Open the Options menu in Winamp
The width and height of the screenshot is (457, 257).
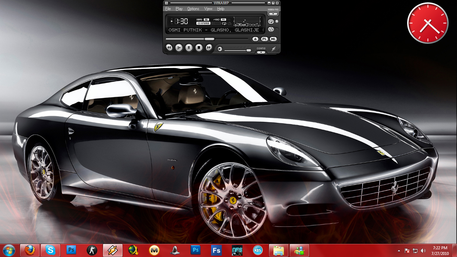pos(193,9)
